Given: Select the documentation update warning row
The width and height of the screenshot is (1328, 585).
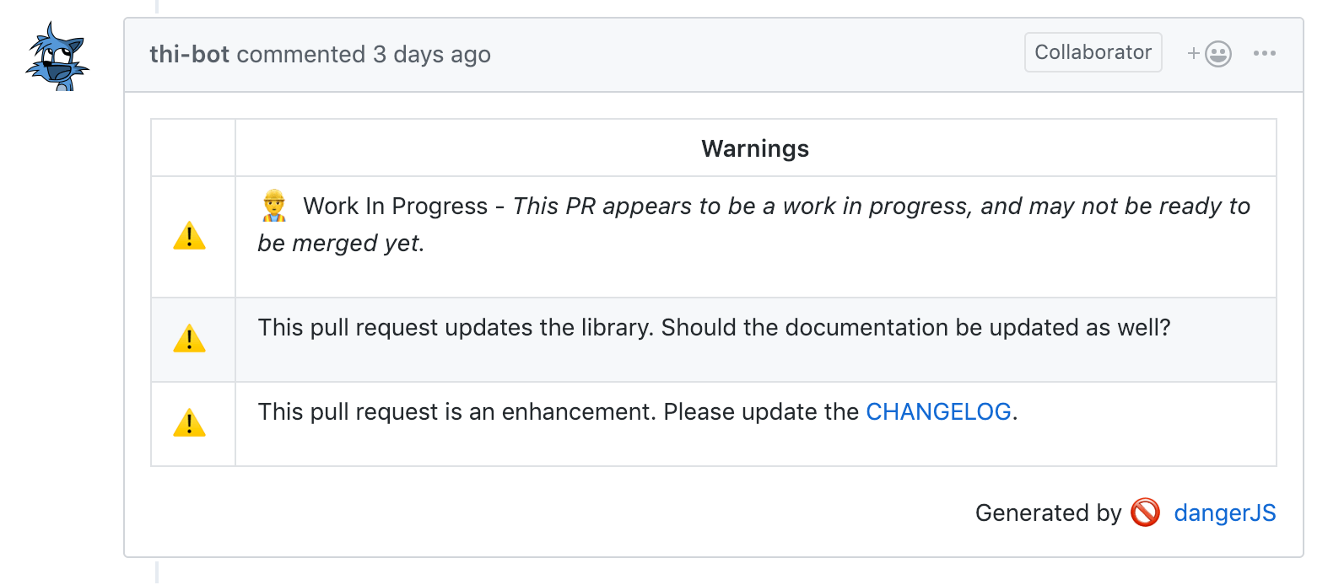Looking at the screenshot, I should [x=713, y=328].
